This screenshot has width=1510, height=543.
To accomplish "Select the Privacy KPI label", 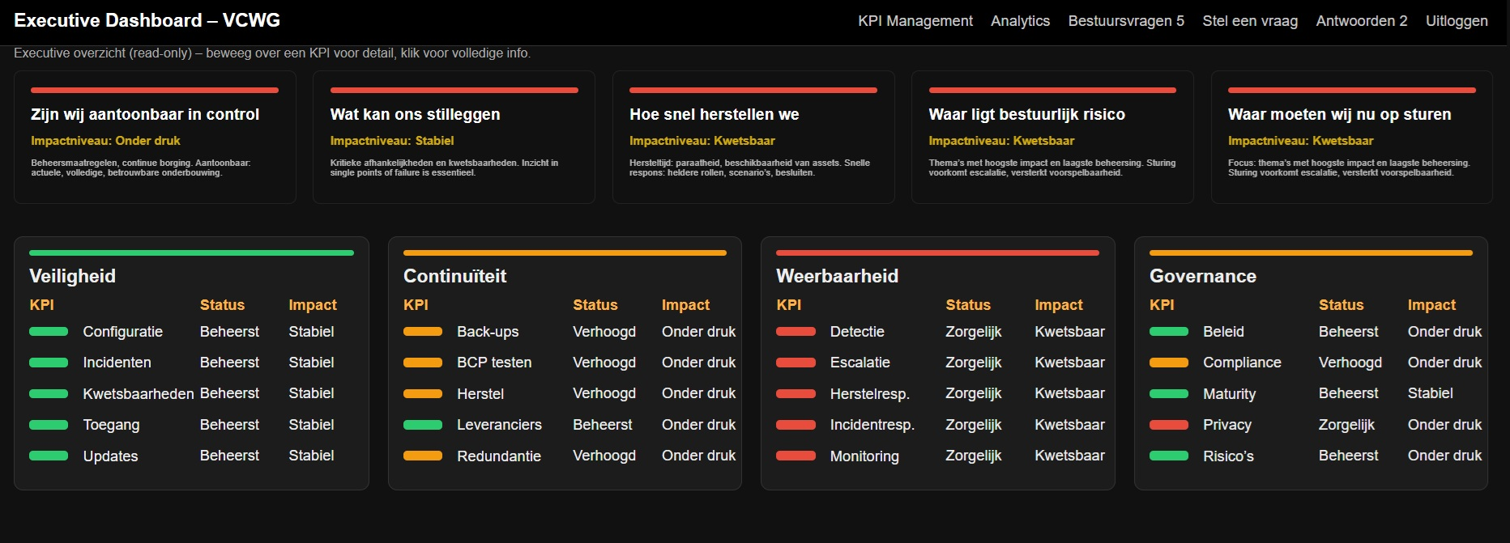I will [1227, 425].
